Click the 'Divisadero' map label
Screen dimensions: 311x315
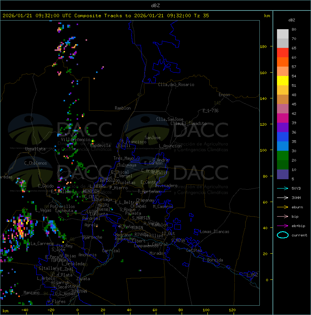point(166,186)
